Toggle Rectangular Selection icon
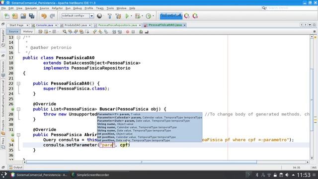318x179 pixels. 87,32
